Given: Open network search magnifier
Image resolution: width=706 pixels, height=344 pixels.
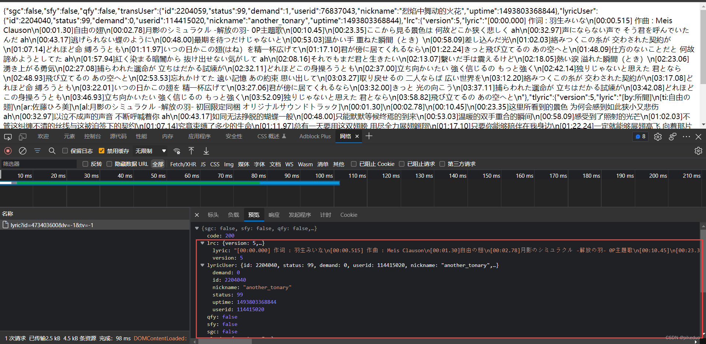Looking at the screenshot, I should 52,151.
